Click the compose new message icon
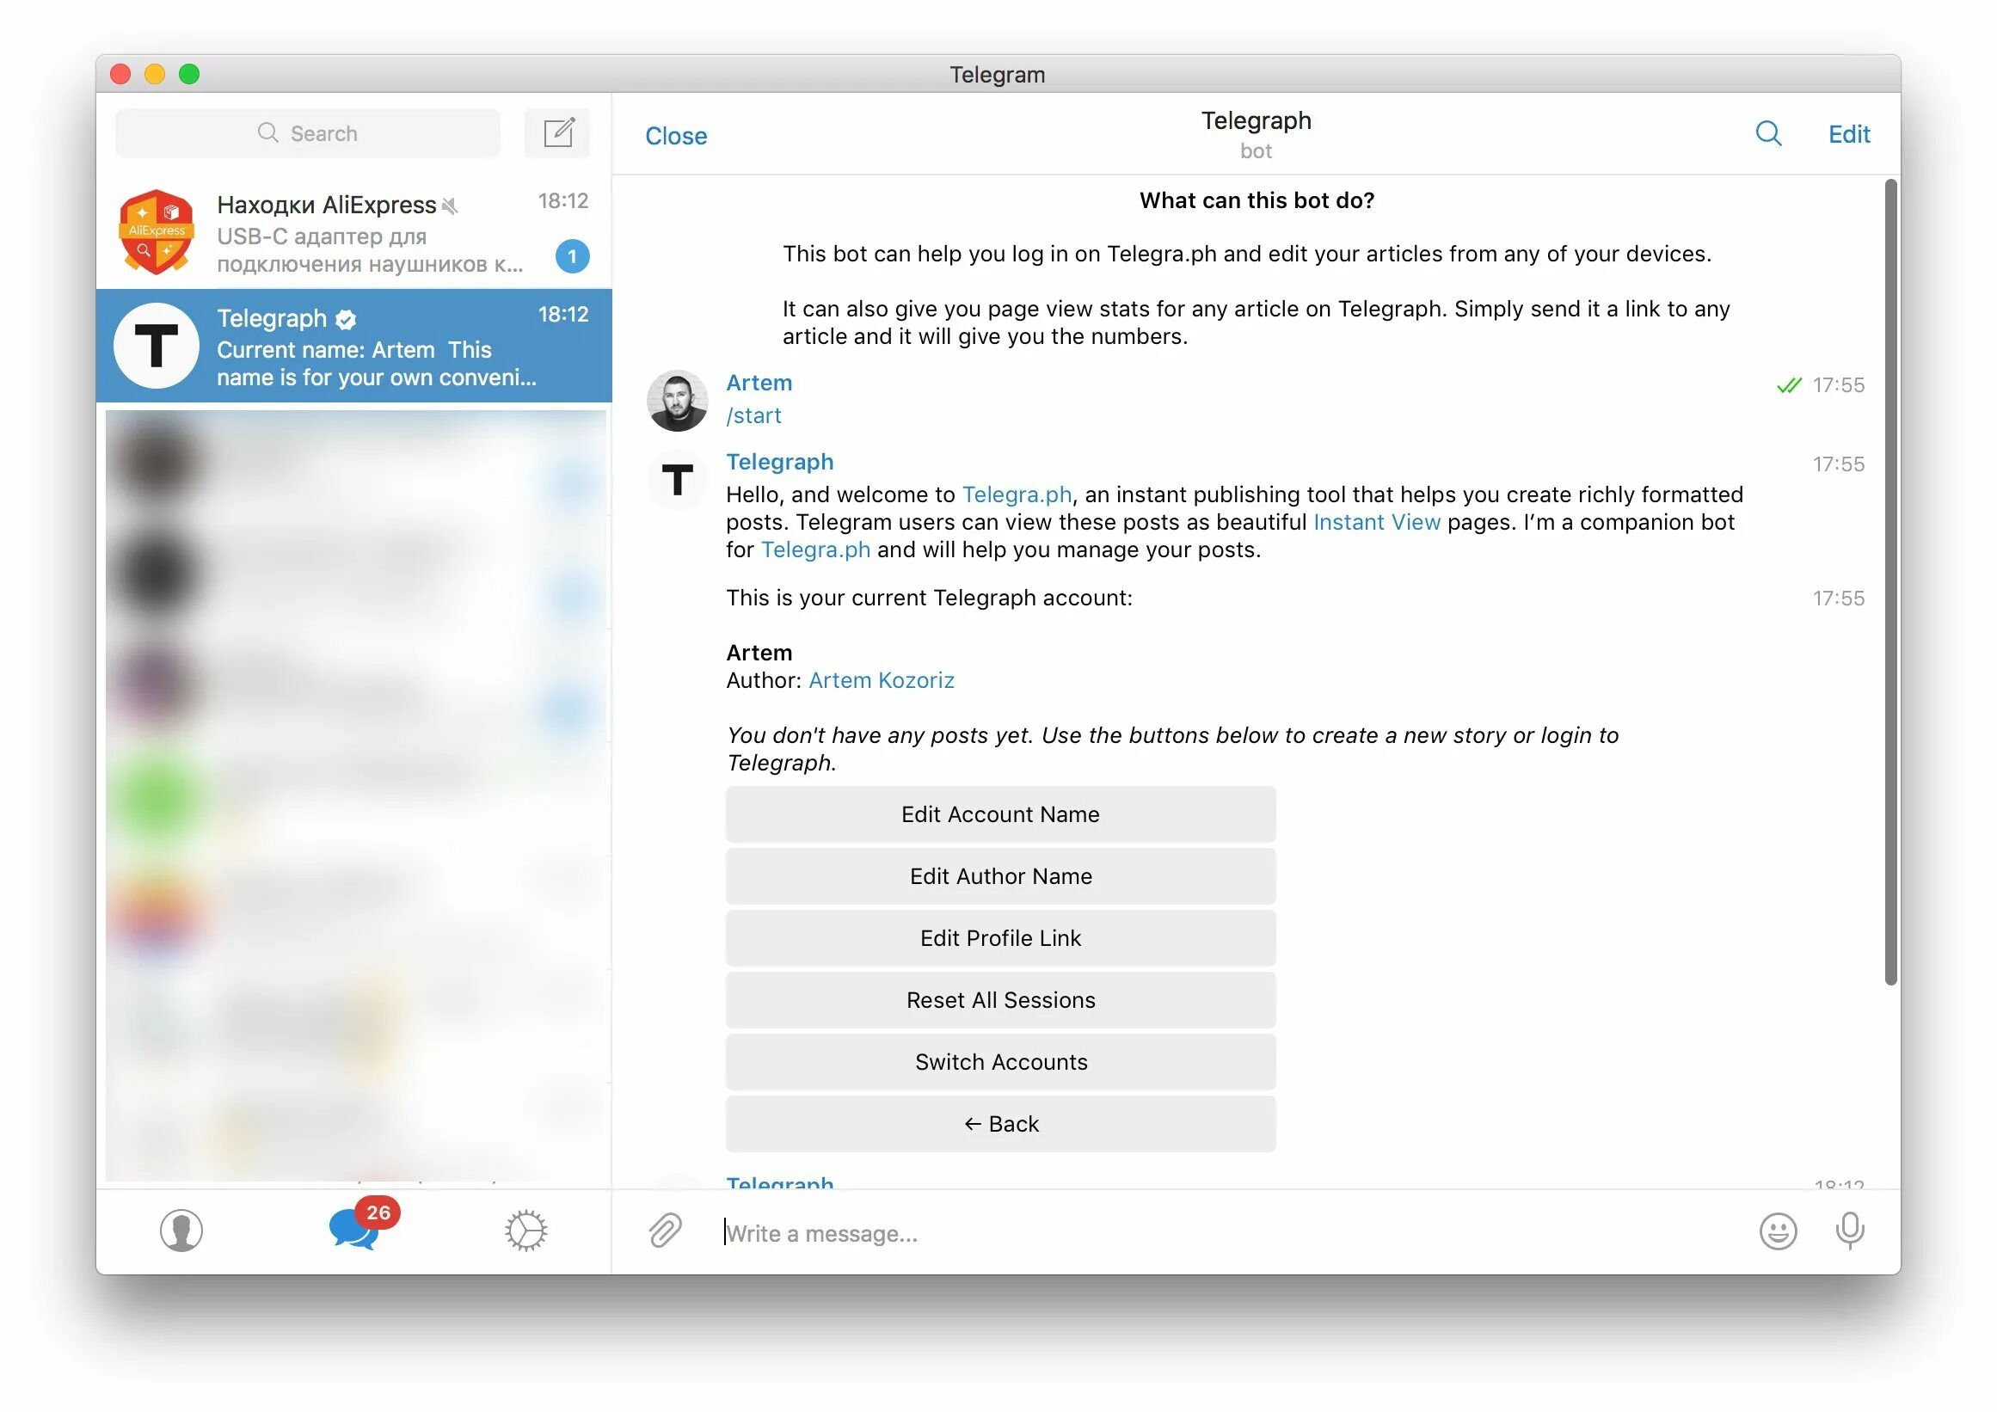 tap(556, 133)
